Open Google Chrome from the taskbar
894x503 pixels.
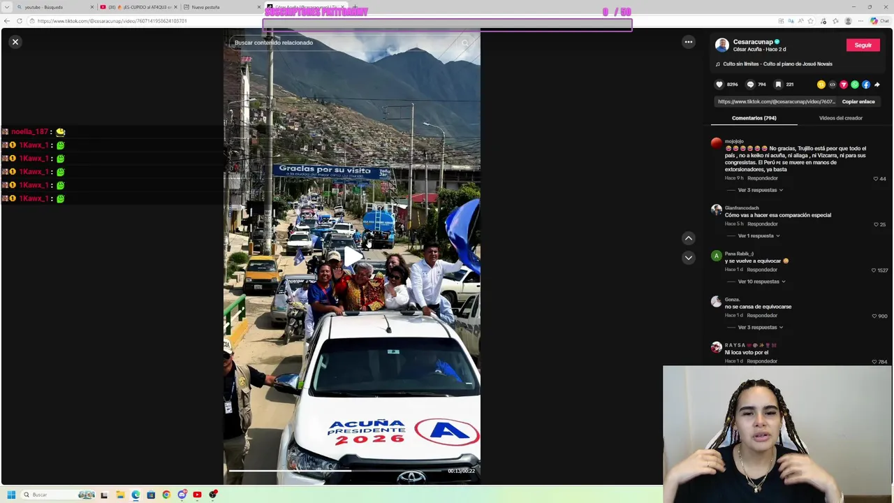pos(166,495)
